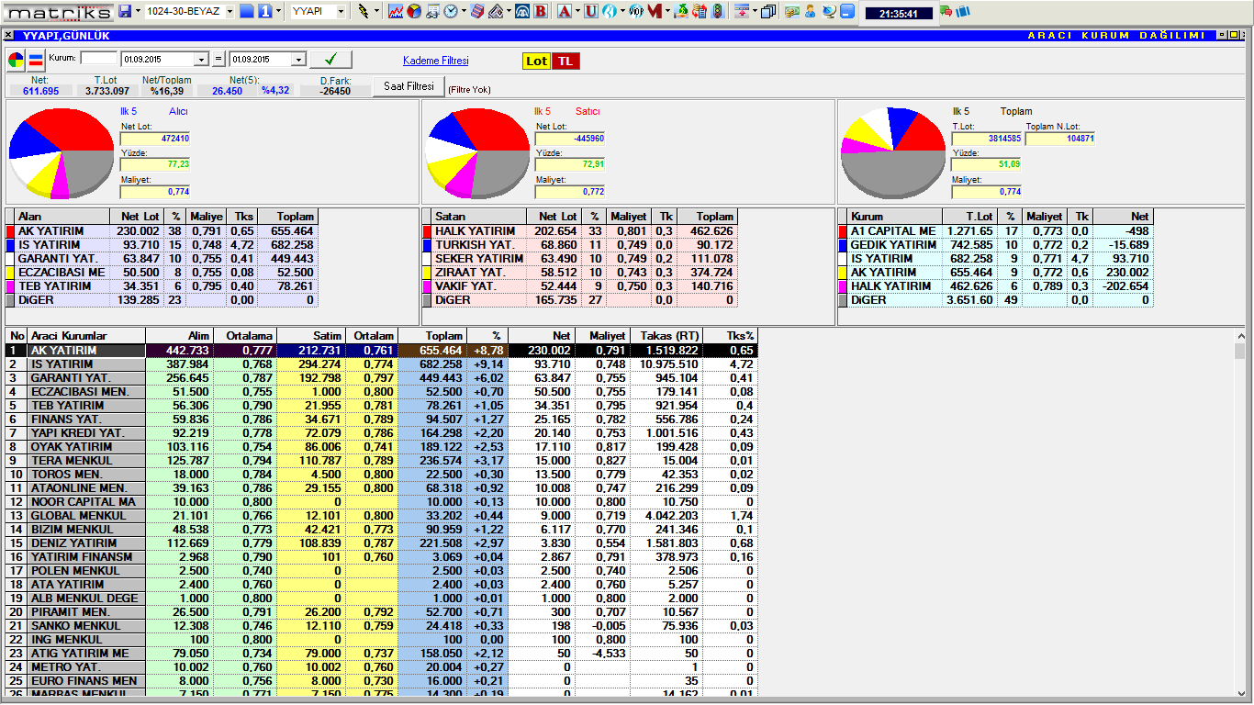Click the red letter B toolbar icon

click(541, 12)
